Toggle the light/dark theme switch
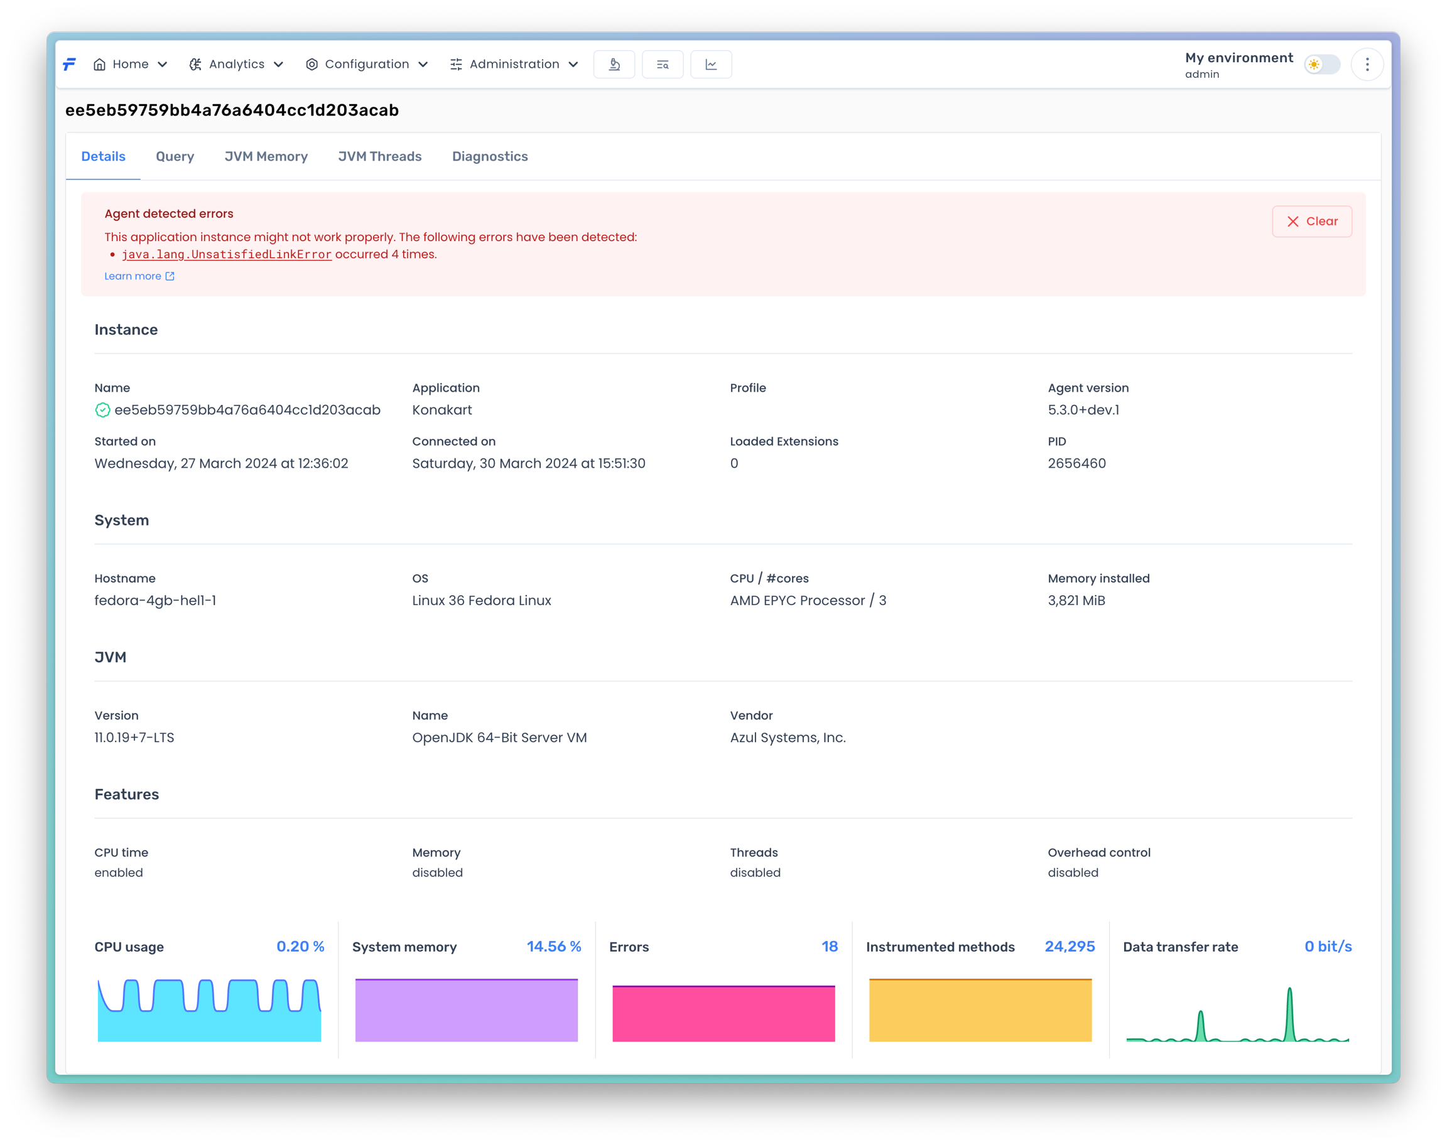Image resolution: width=1447 pixels, height=1145 pixels. click(x=1321, y=65)
